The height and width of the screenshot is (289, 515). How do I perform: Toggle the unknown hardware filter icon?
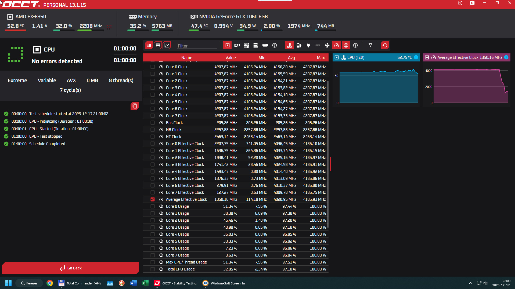[x=275, y=45]
